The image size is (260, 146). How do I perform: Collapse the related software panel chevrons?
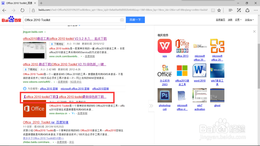151,106
